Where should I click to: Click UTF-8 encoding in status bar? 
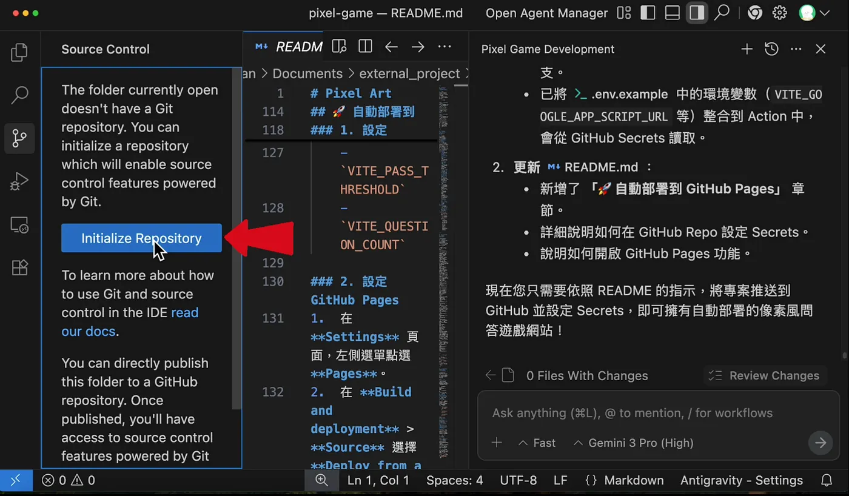point(518,480)
